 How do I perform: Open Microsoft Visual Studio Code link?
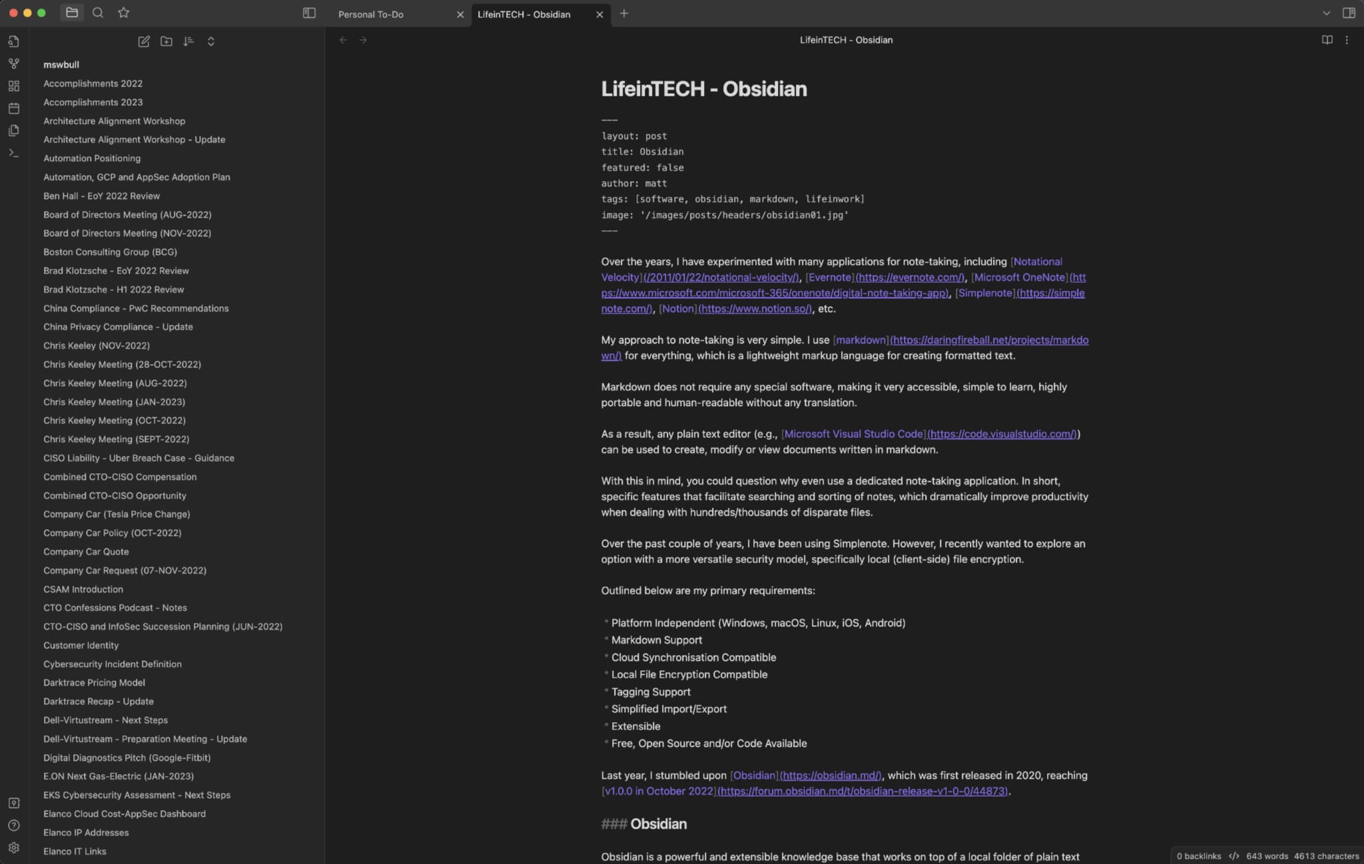coord(853,434)
